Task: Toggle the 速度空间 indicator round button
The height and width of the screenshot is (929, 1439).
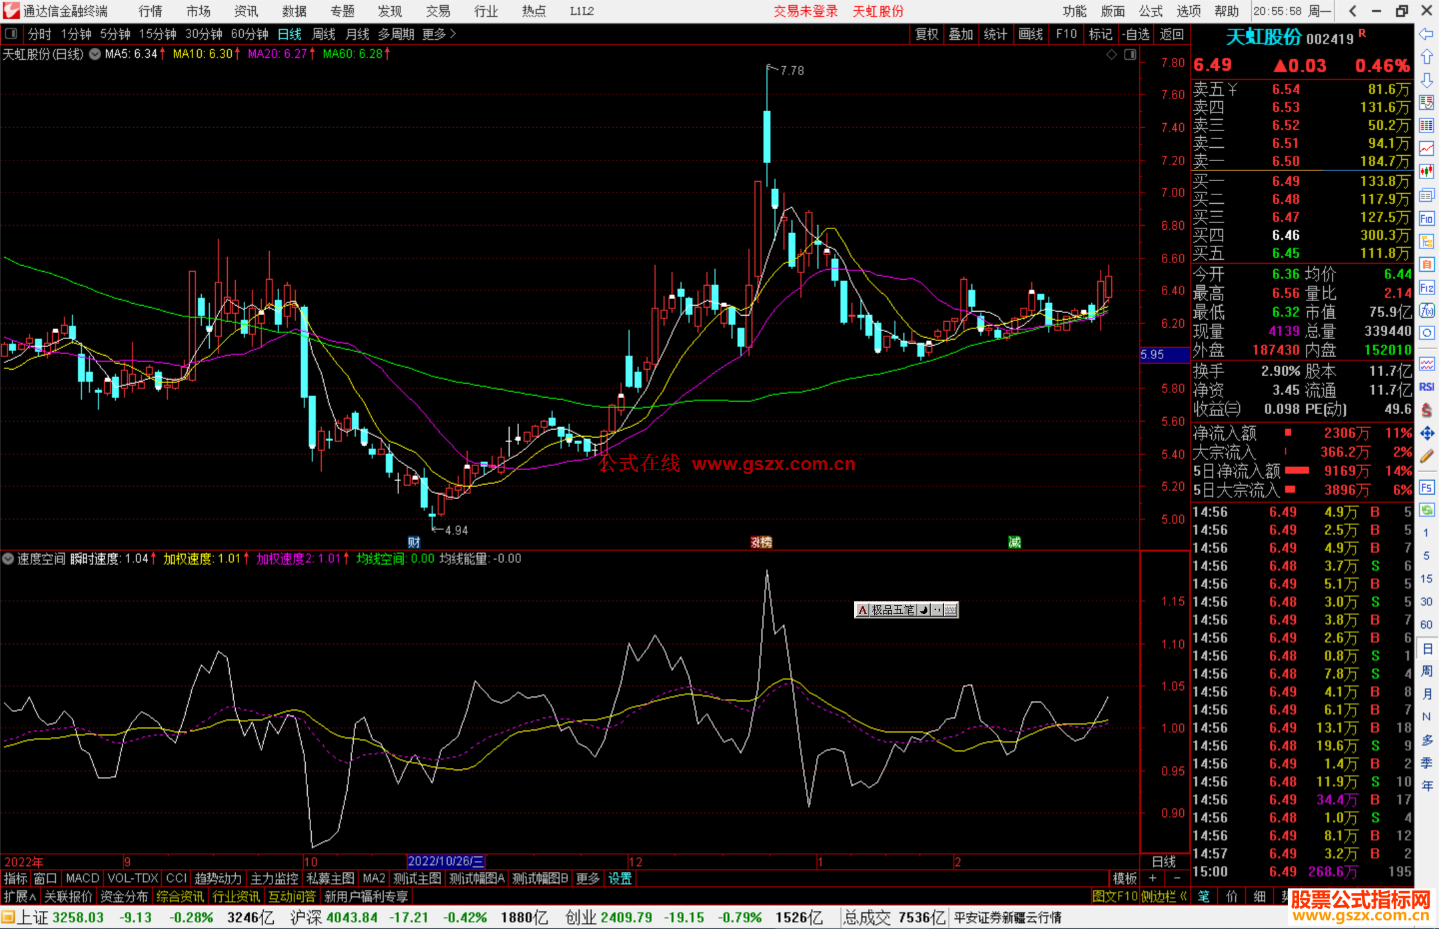Action: pyautogui.click(x=8, y=559)
